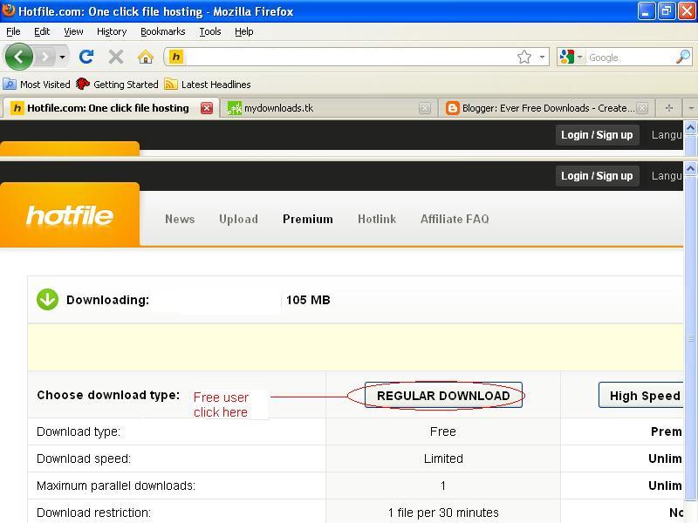The image size is (698, 523).
Task: Click the inner page scrollbar up arrow
Action: point(691,169)
